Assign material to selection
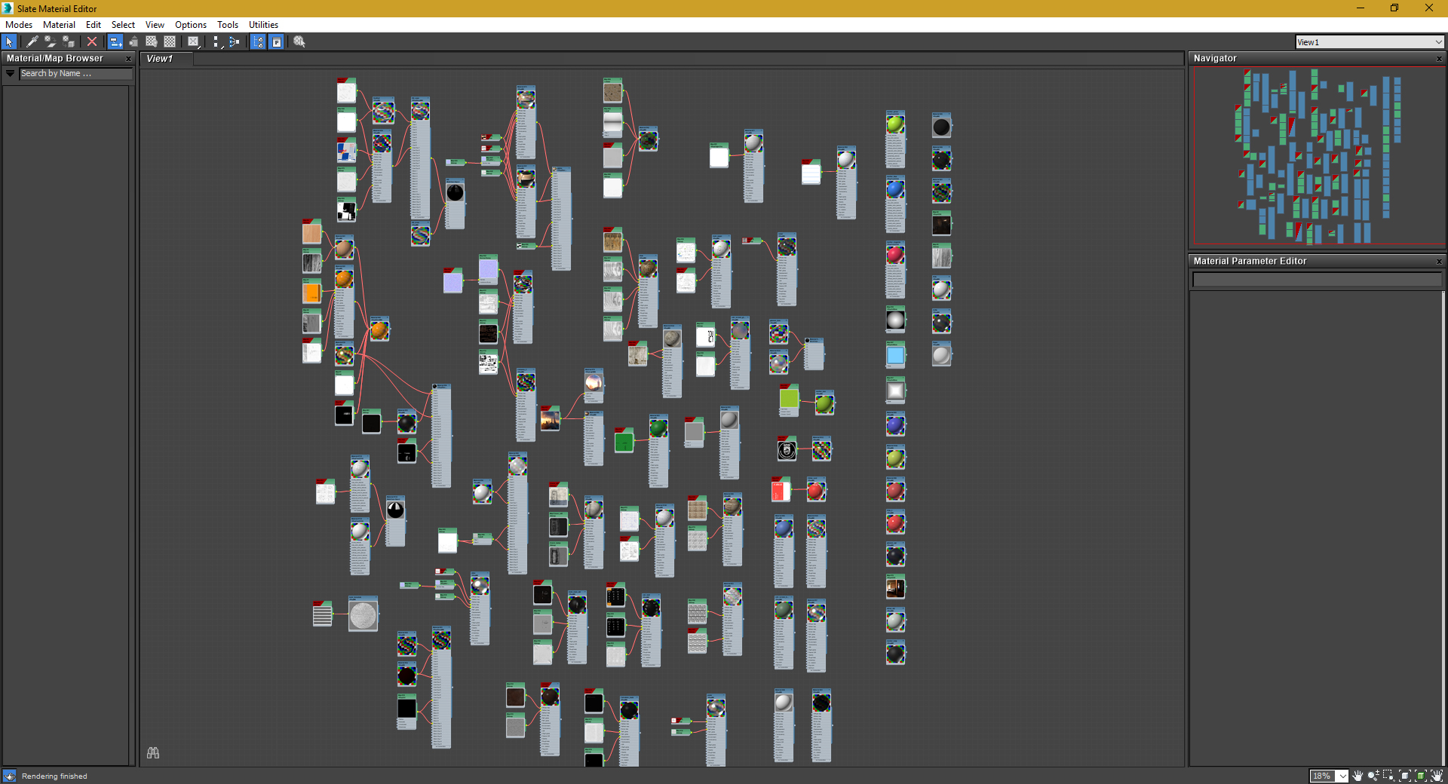Screen dimensions: 1448x784 pos(69,42)
